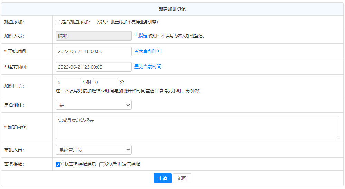345x189 pixels.
Task: Click the 加班时长 minutes input box
Action: 105,82
